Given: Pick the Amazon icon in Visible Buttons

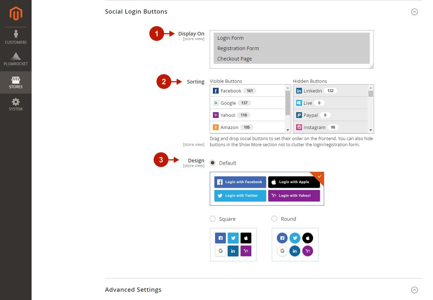Looking at the screenshot, I should point(216,127).
